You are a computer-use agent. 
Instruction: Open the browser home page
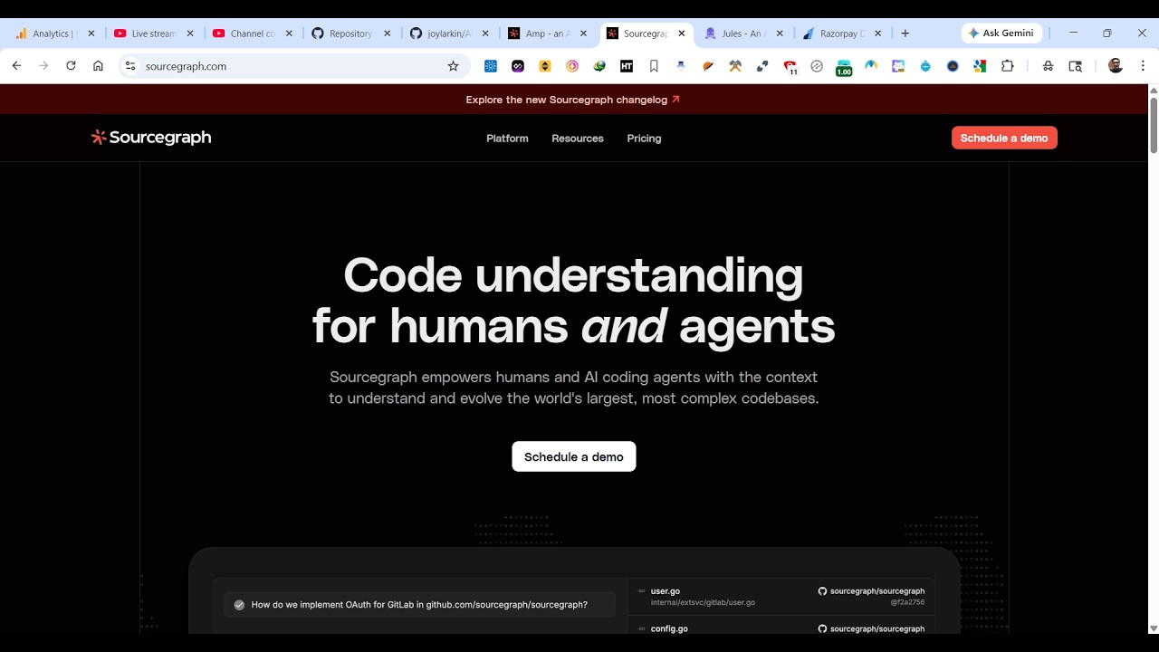[98, 66]
